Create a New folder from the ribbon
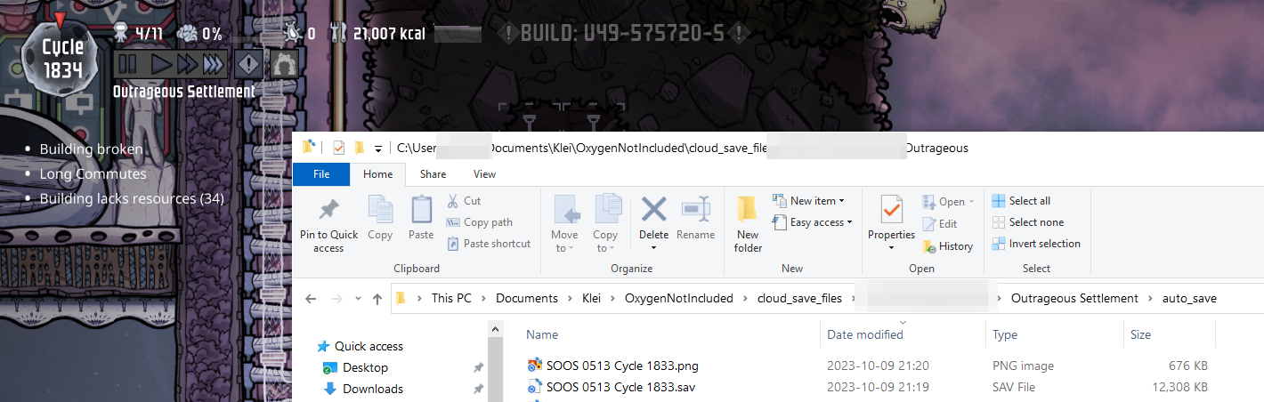The image size is (1264, 402). click(748, 223)
